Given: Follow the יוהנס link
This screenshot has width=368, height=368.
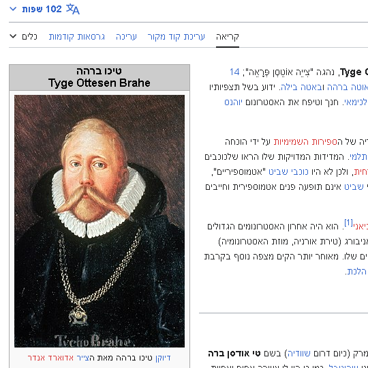Looking at the screenshot, I should click(x=233, y=102).
